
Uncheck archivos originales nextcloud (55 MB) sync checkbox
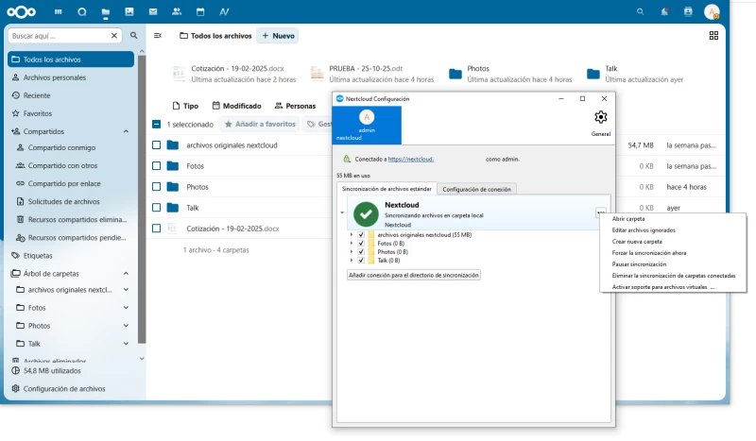coord(361,235)
